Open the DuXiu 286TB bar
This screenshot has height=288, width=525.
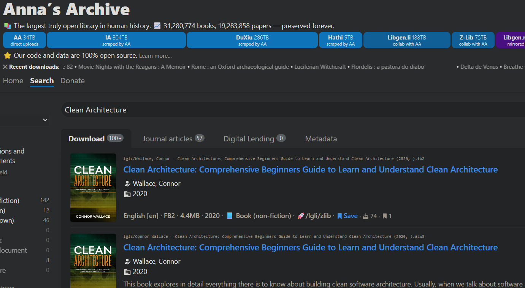coord(252,40)
